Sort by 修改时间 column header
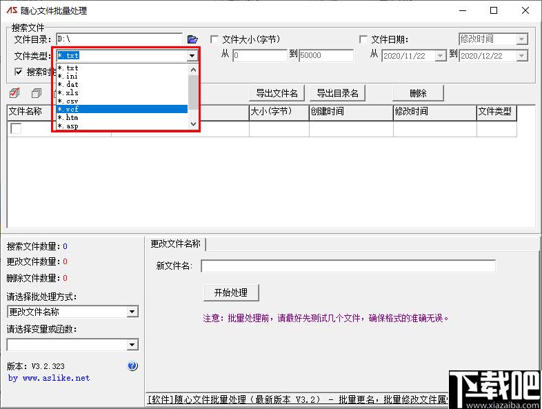This screenshot has height=409, width=542. (x=435, y=112)
